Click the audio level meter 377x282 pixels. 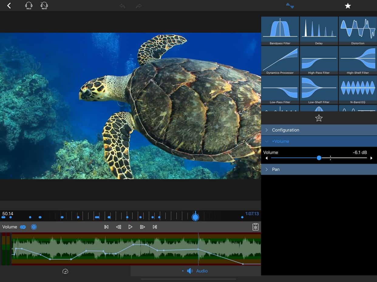tap(6, 249)
